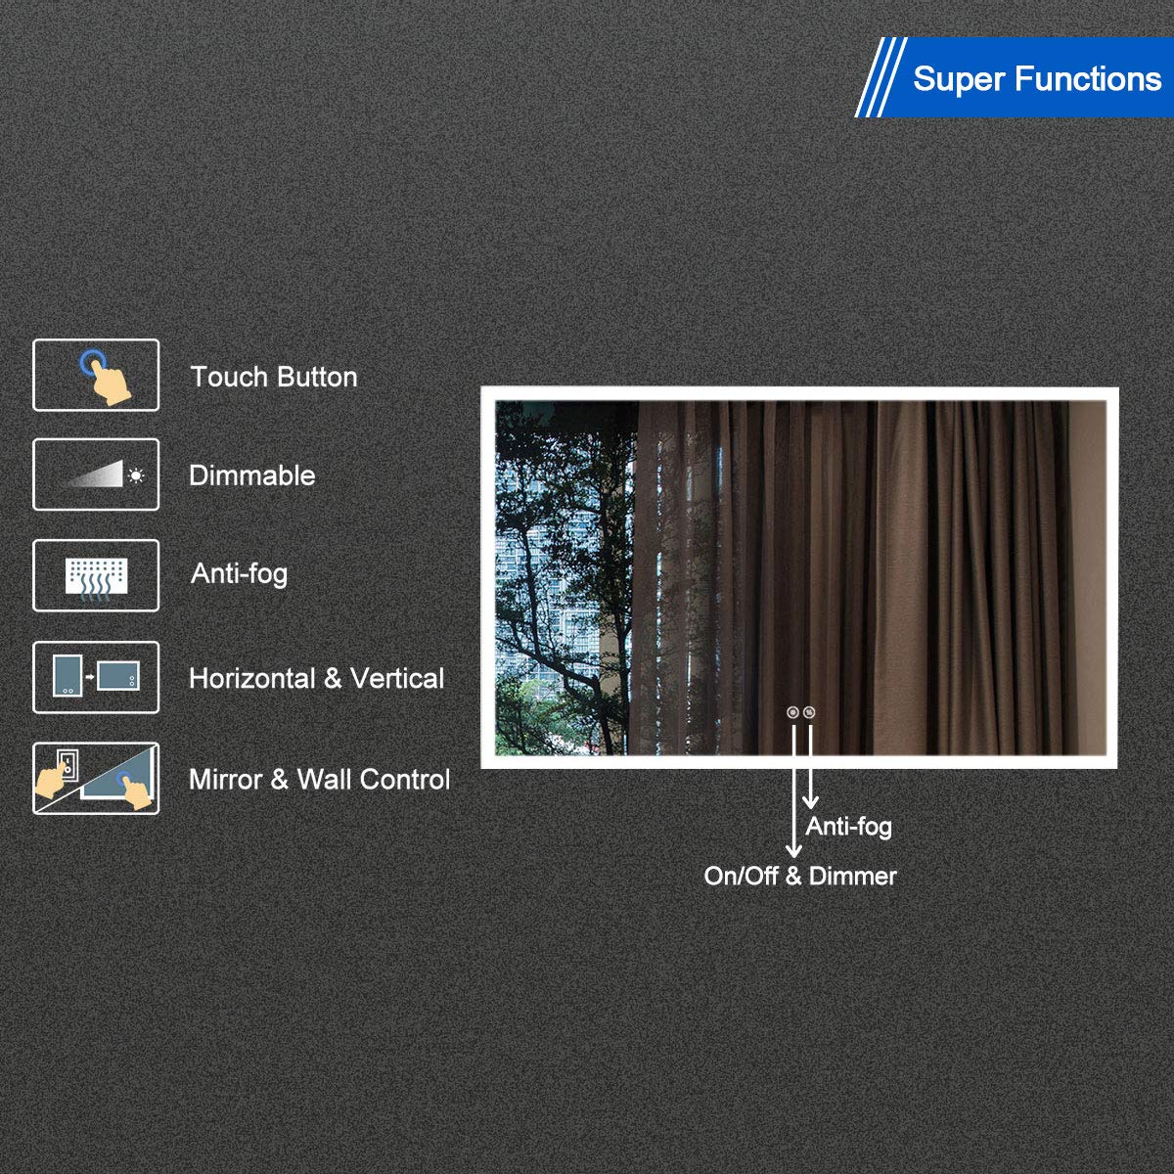
Task: Click the "Mirror & Wall Control" text
Action: pyautogui.click(x=319, y=780)
